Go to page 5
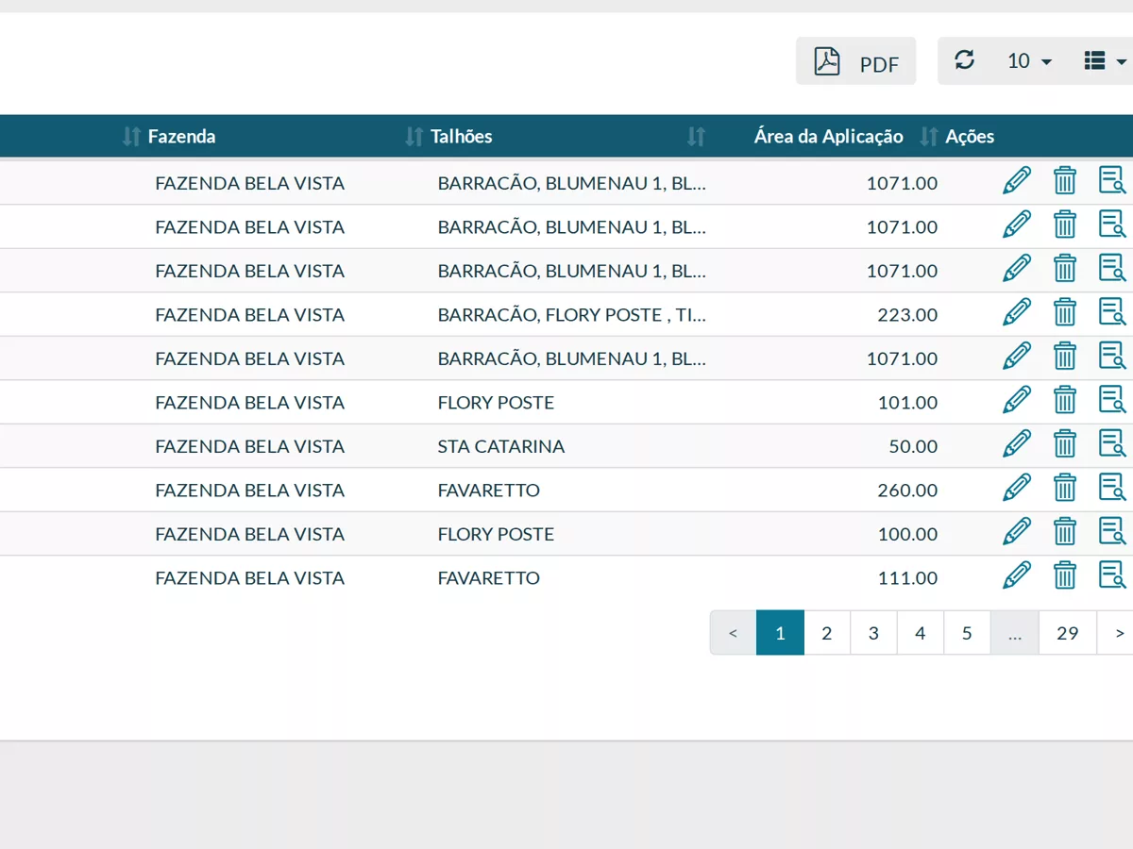This screenshot has width=1133, height=849. [967, 633]
